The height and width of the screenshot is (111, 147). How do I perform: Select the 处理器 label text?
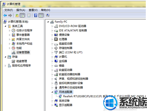pyautogui.click(x=63, y=39)
